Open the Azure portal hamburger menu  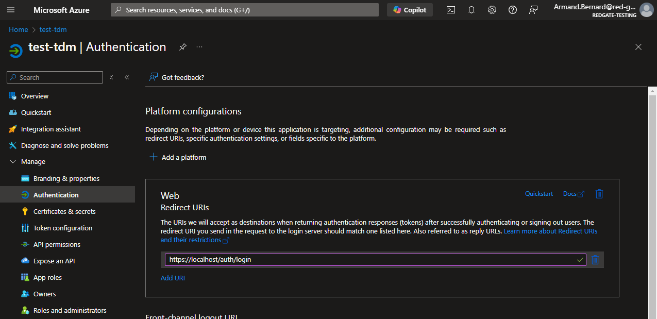click(11, 10)
